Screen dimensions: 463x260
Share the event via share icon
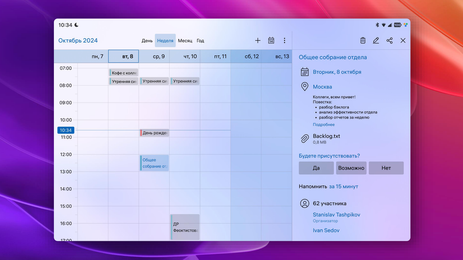pyautogui.click(x=389, y=40)
